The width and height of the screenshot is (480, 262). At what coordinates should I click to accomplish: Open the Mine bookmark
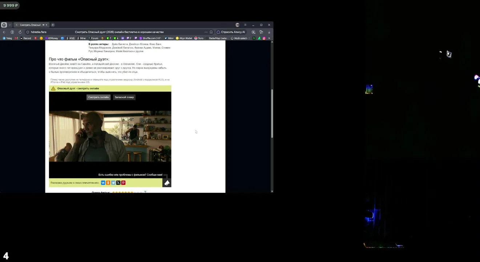pos(81,38)
